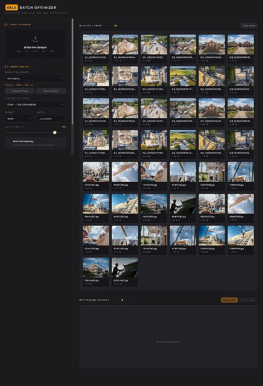Click the filename suffix input field
Viewport: 263px width, 386px height.
(x=52, y=119)
